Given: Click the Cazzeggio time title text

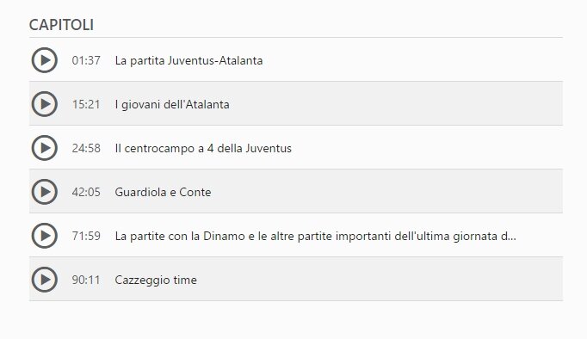Looking at the screenshot, I should (156, 280).
